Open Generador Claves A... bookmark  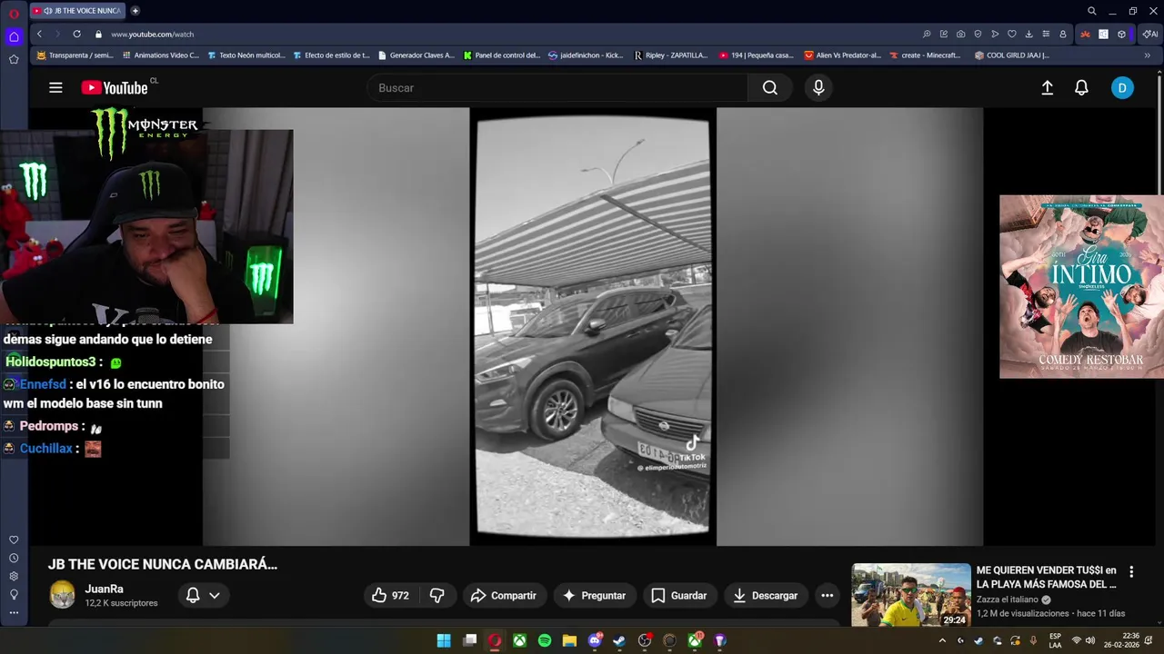tap(416, 55)
